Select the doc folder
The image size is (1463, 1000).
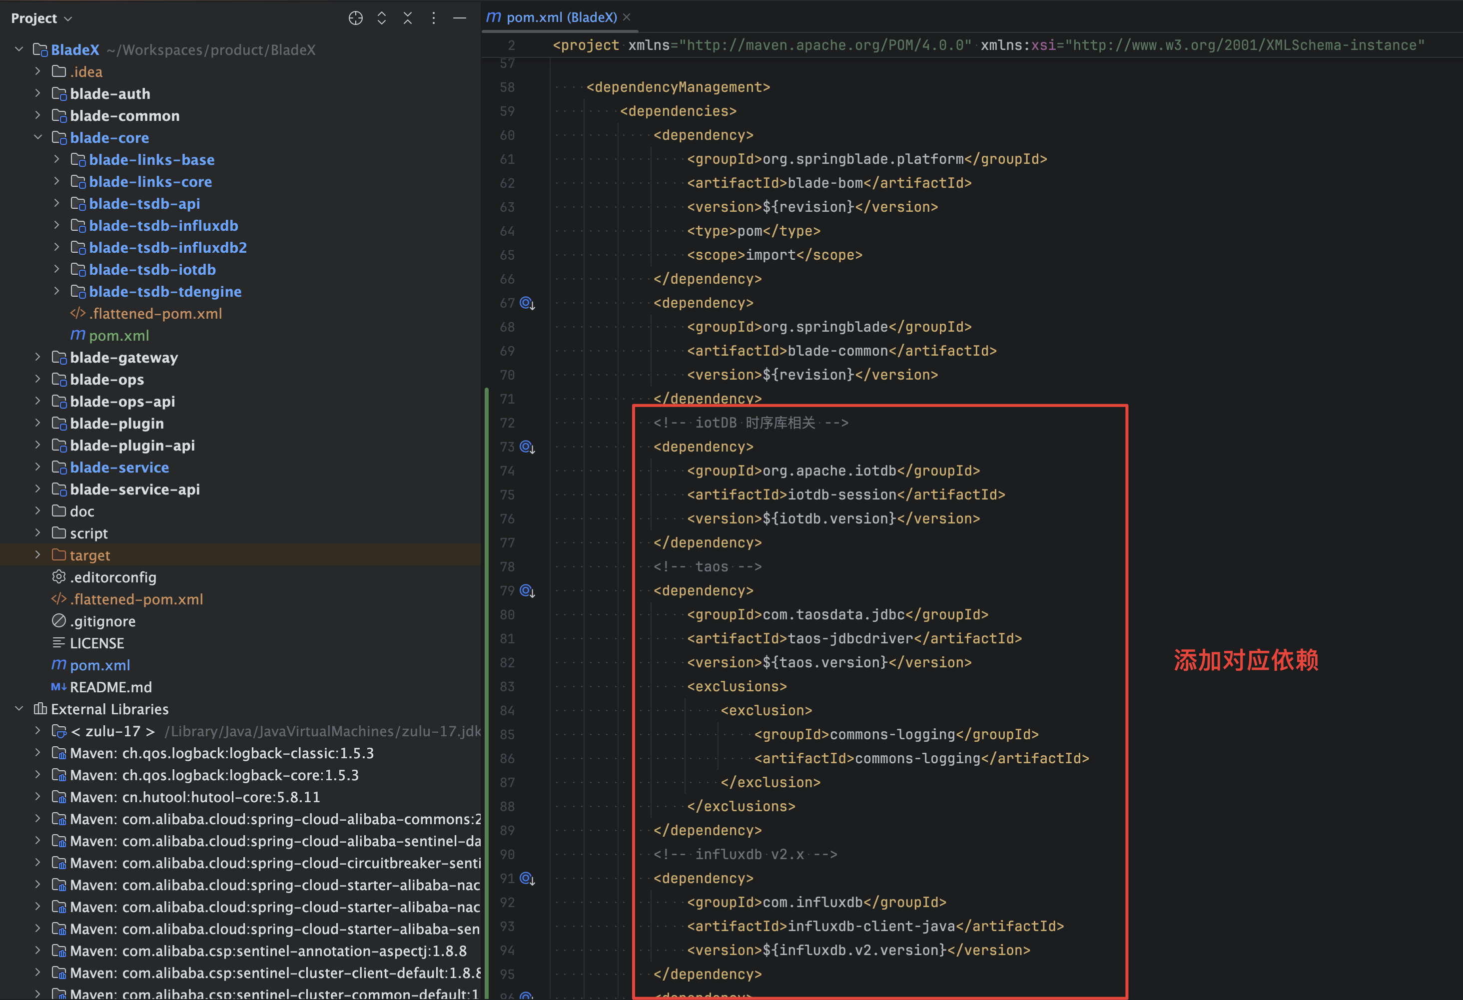(82, 511)
